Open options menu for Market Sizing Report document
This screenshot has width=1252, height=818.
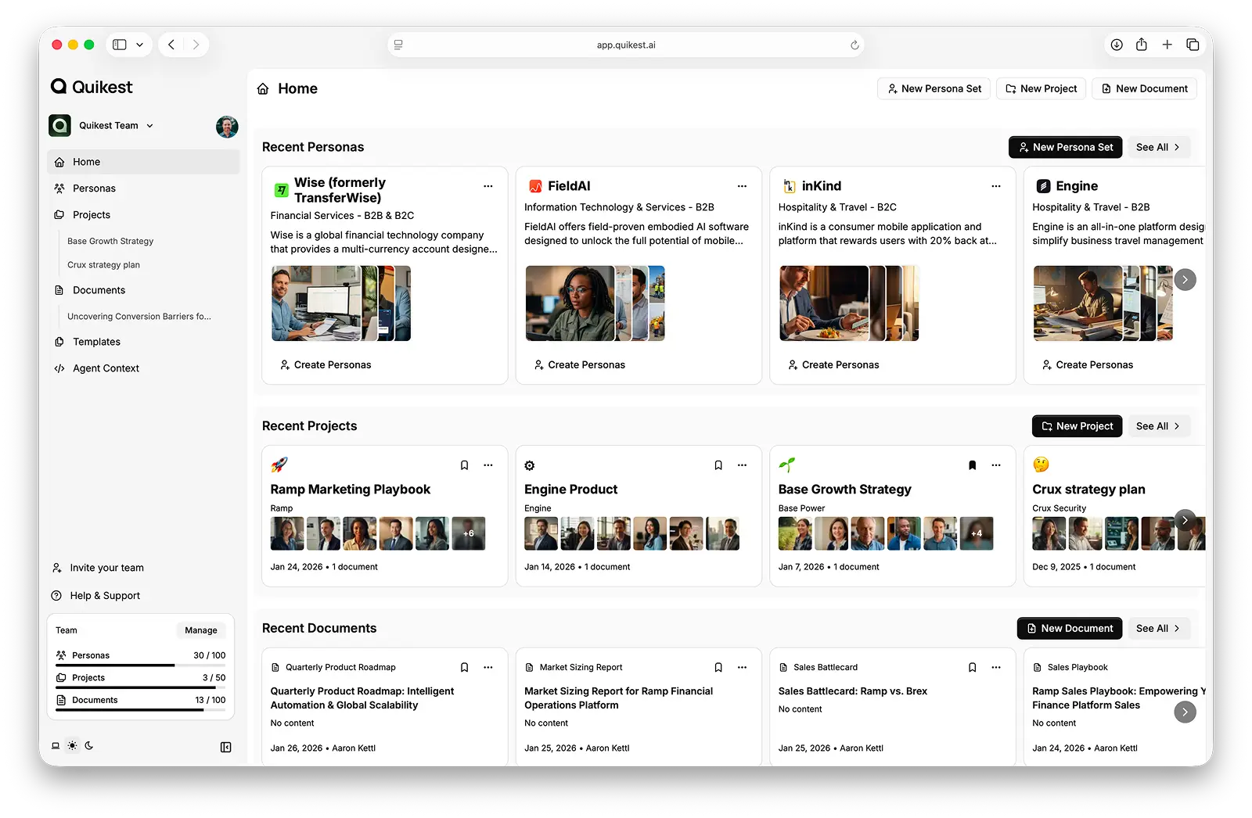742,668
